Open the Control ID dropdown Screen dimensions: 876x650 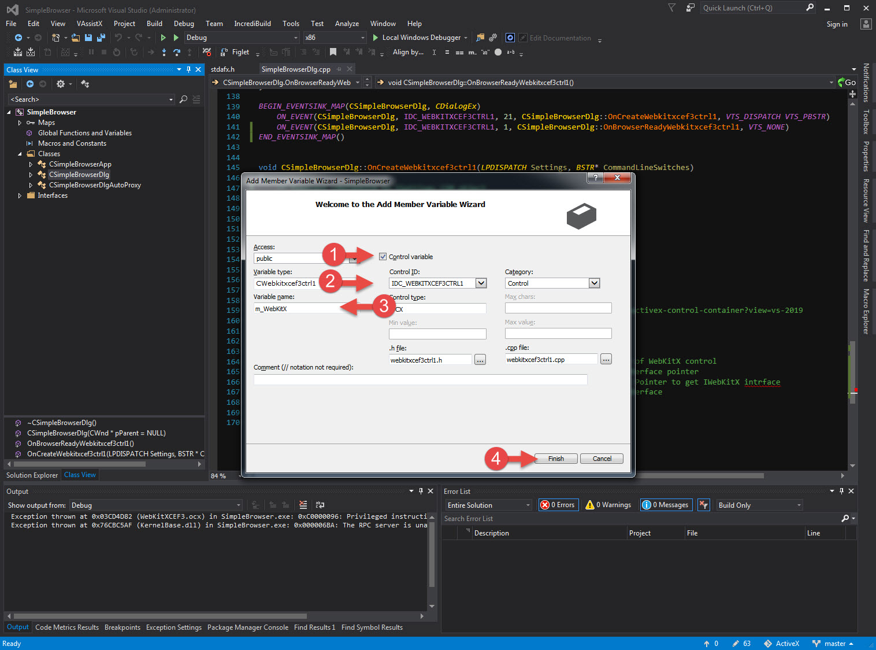[481, 283]
